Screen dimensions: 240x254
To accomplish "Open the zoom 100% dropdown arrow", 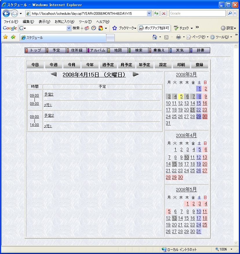I will [x=231, y=249].
